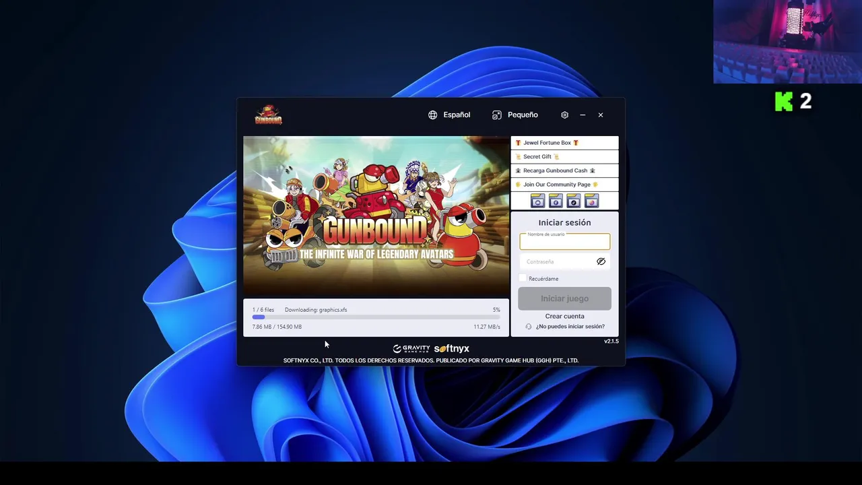
Task: Focus the Nombre de usuario field
Action: (564, 241)
